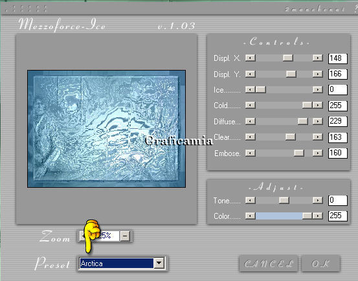The image size is (358, 281).
Task: Open the Preset dropdown arrow
Action: [x=159, y=264]
